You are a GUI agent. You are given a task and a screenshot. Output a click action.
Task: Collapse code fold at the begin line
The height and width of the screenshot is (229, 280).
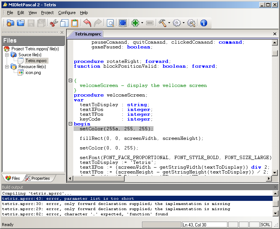point(70,124)
